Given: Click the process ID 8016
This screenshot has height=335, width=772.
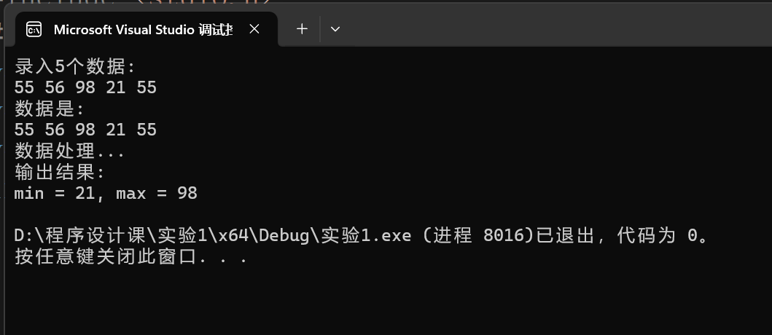Looking at the screenshot, I should (503, 236).
